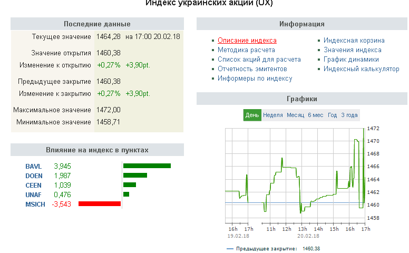Viewport: 409px width, 253px height.
Task: Click the BAVL ticker link
Action: (x=33, y=166)
